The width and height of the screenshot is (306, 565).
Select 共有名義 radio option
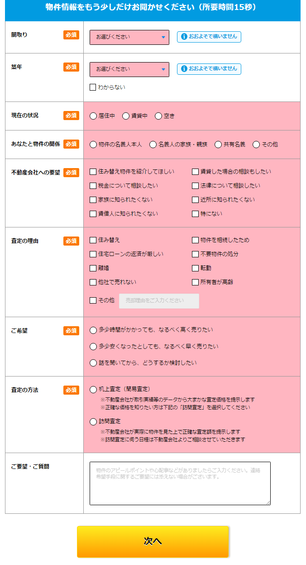point(218,145)
